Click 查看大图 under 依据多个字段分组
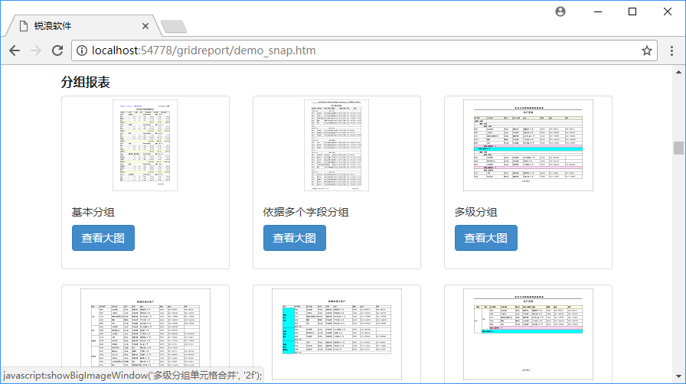 (295, 238)
